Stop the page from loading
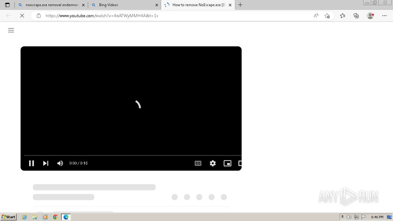Screen dimensions: 393x221 (22, 16)
